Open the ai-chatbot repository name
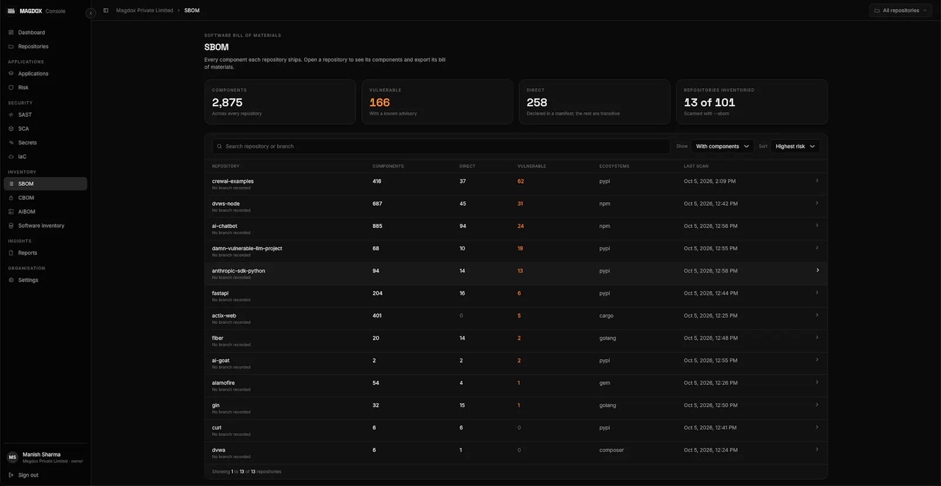 pos(225,226)
